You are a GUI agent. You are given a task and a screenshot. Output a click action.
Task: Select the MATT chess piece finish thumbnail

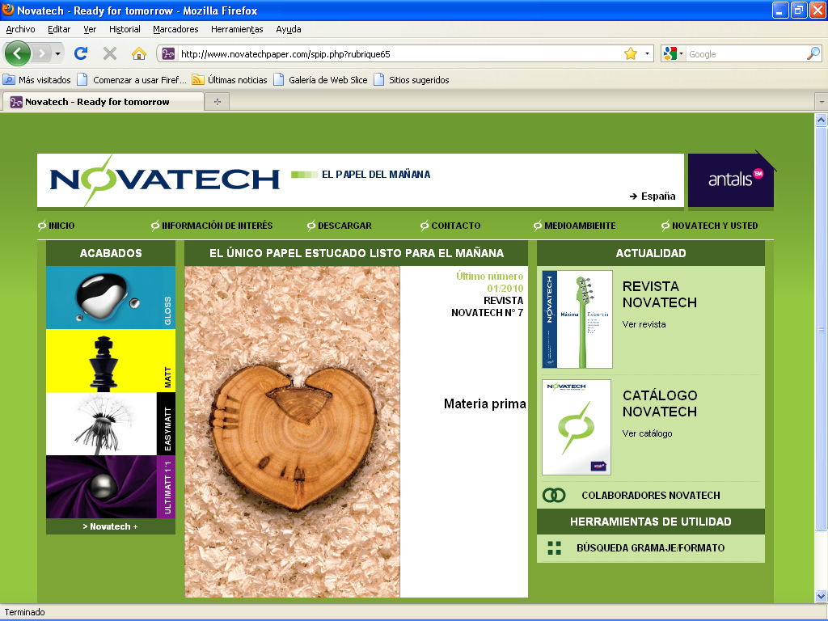pos(111,361)
